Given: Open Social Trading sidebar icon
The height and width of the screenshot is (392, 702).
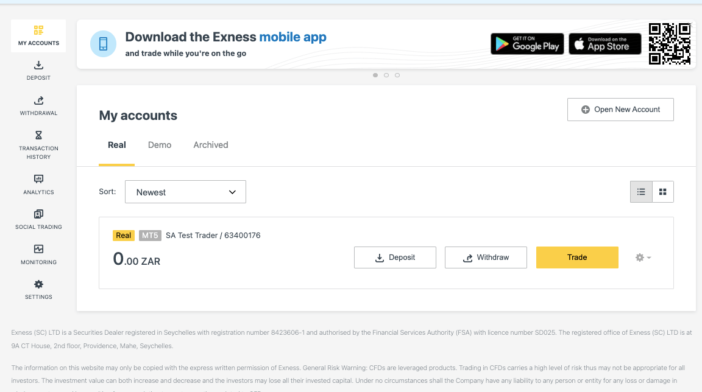Looking at the screenshot, I should pyautogui.click(x=38, y=214).
